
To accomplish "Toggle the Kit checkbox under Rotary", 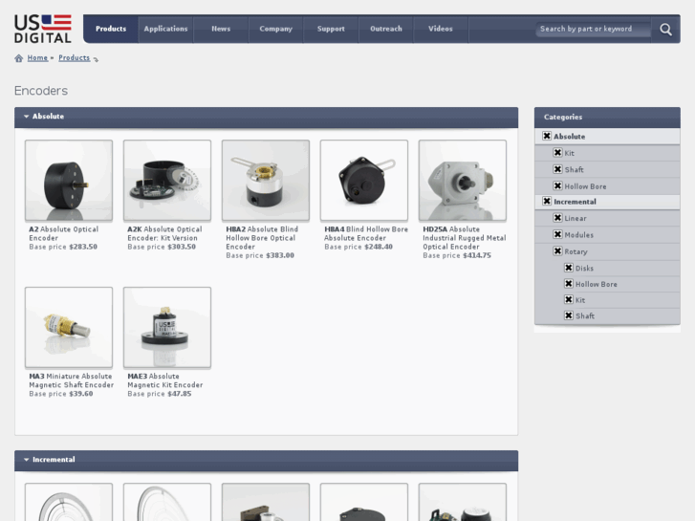I will [x=569, y=299].
